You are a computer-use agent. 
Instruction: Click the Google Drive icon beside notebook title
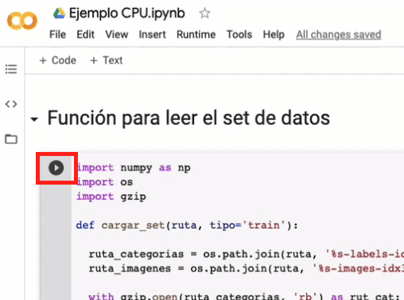point(59,14)
